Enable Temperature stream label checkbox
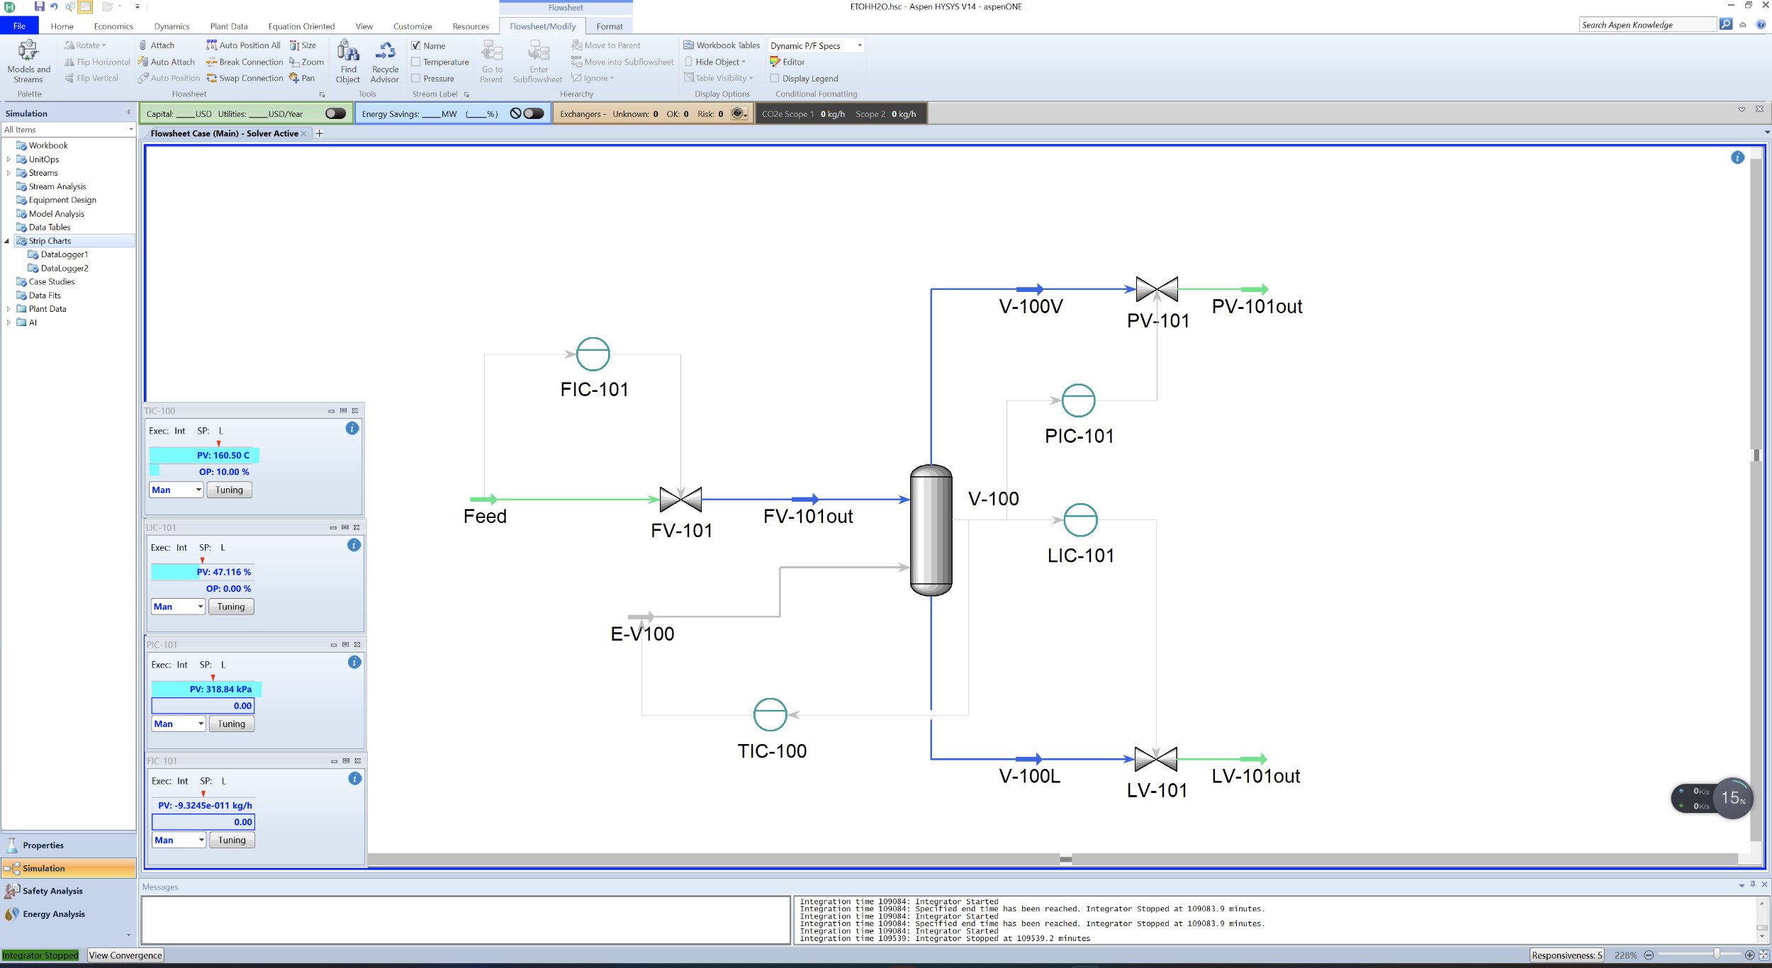Screen dimensions: 1772x968 tap(416, 62)
